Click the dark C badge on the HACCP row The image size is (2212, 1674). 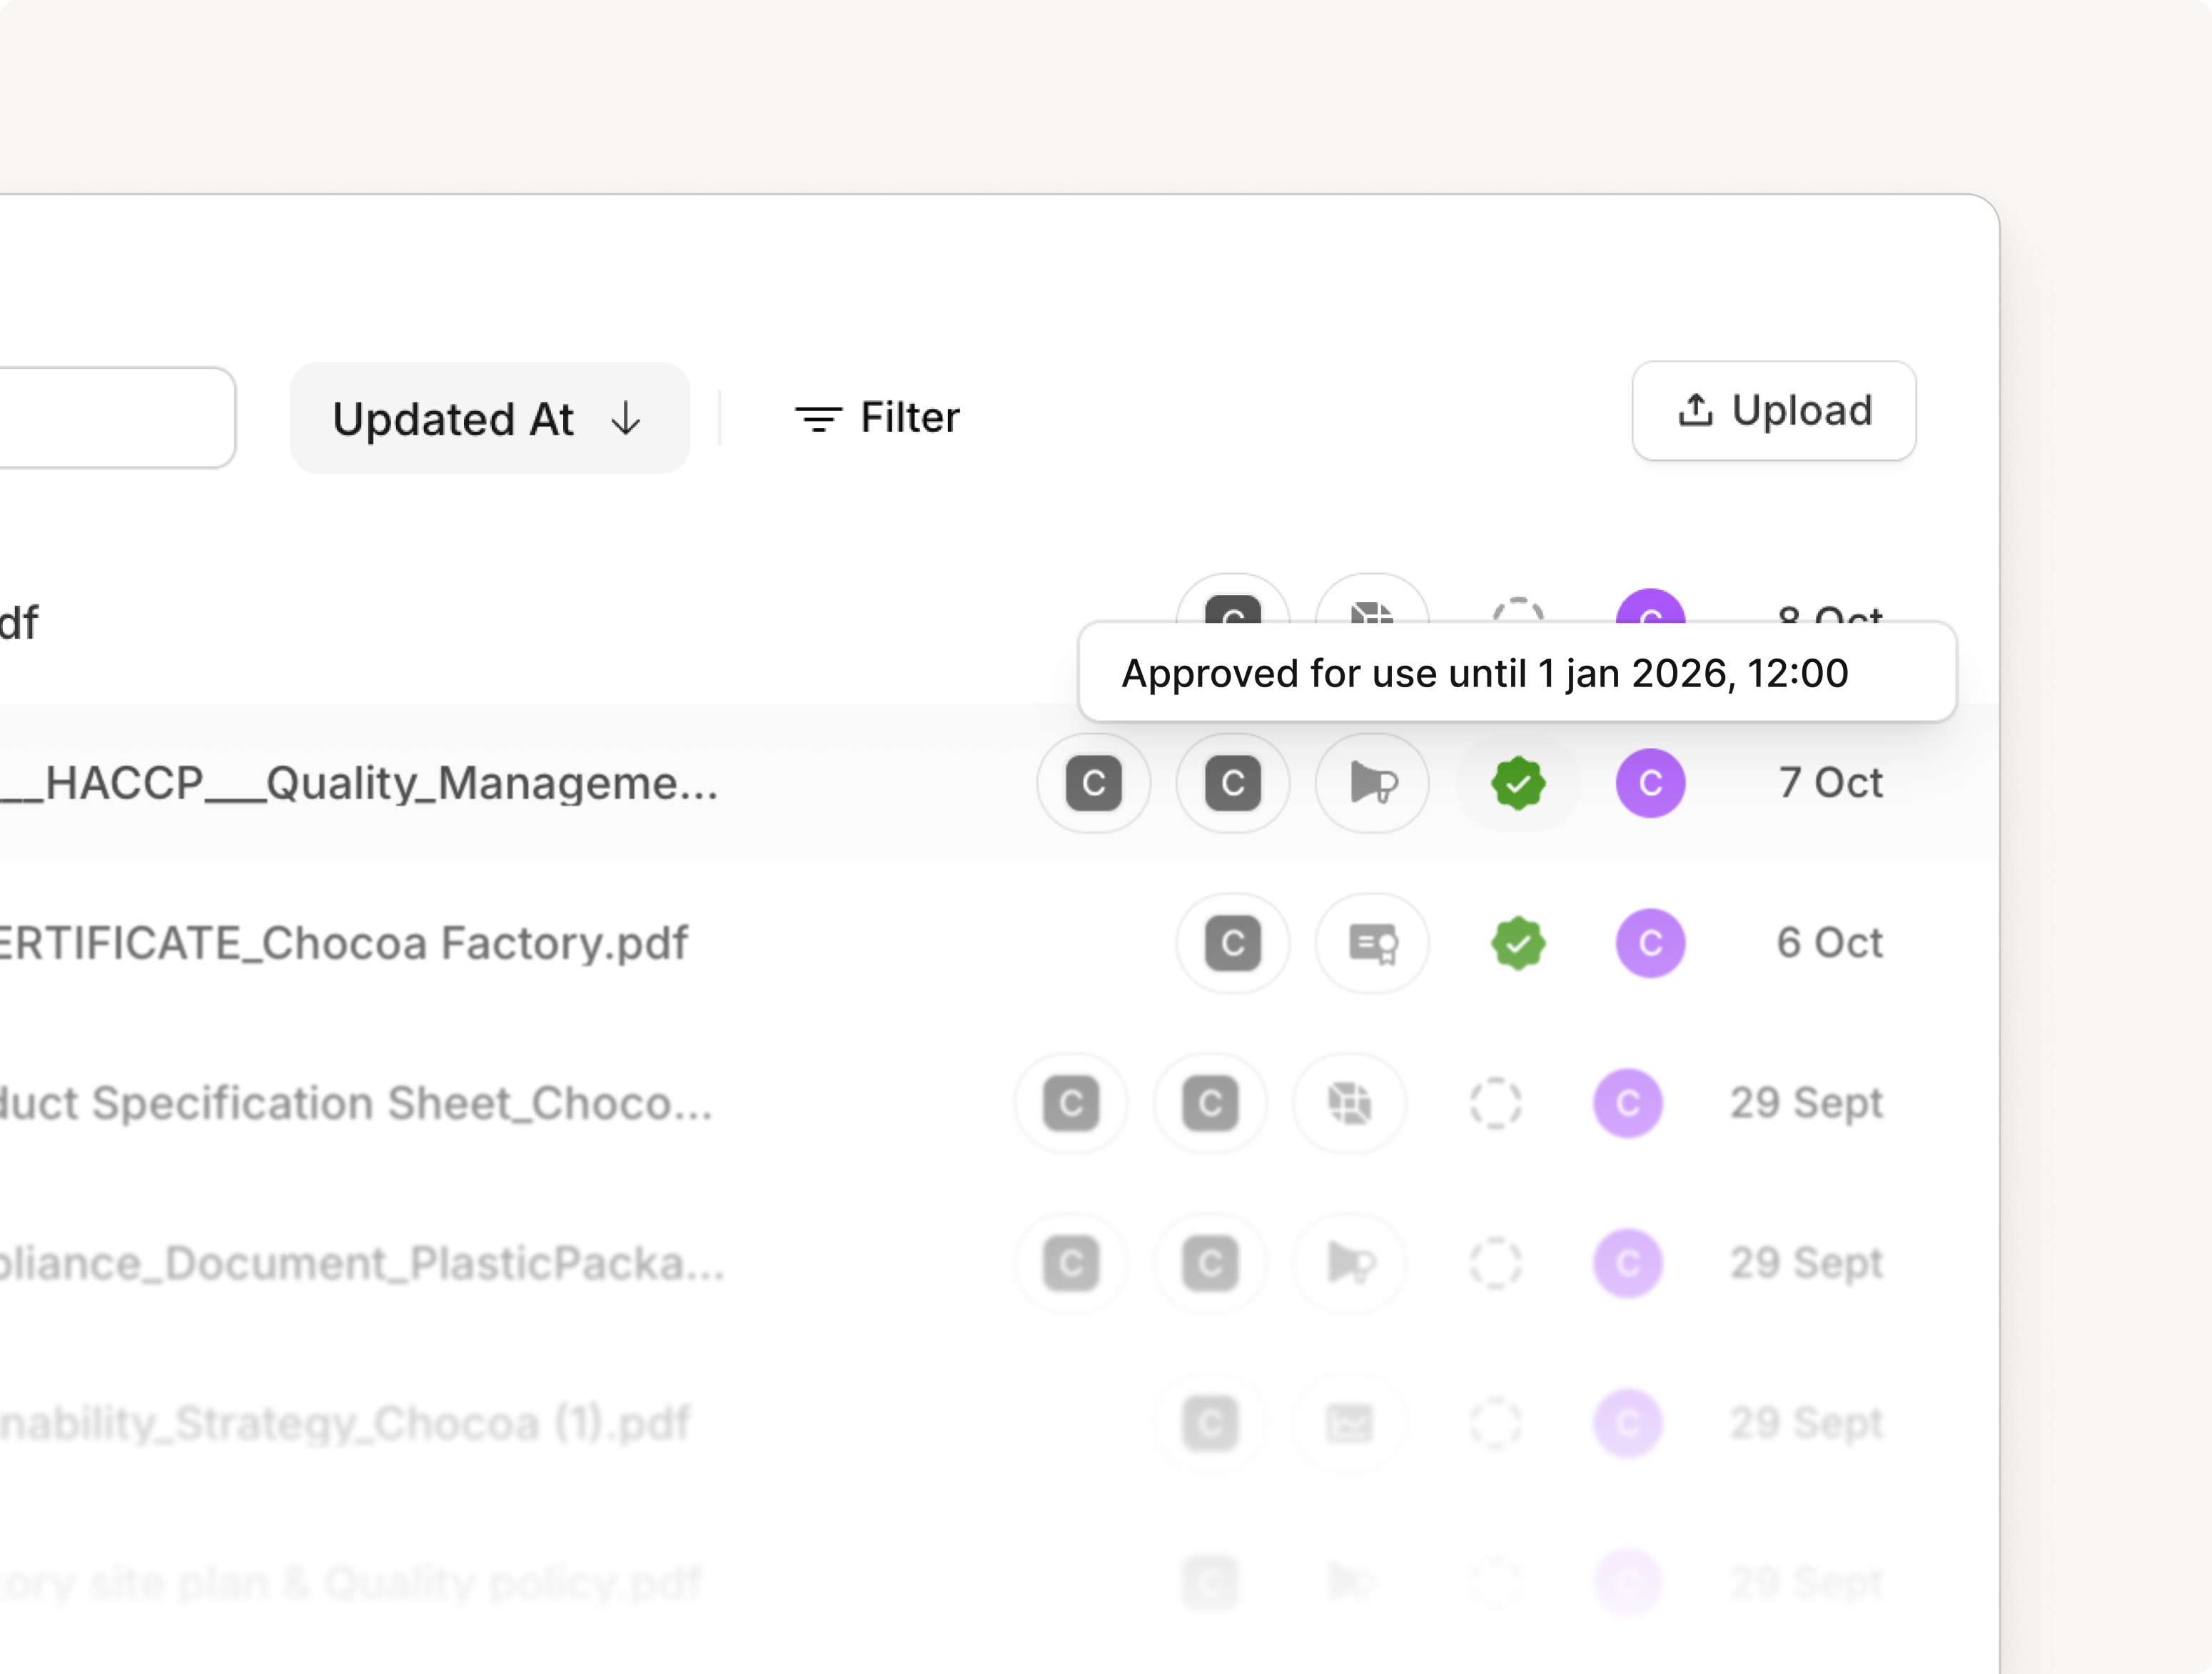coord(1093,783)
